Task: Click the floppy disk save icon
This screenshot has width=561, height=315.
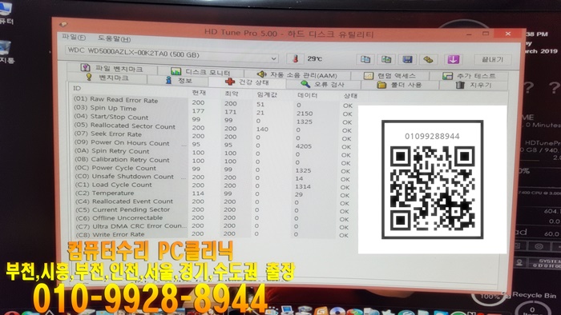Action: 407,59
